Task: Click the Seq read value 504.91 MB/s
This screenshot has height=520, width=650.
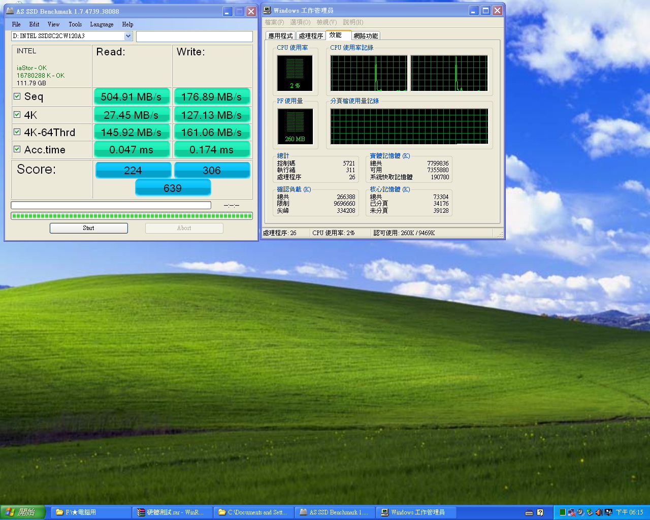Action: tap(131, 96)
